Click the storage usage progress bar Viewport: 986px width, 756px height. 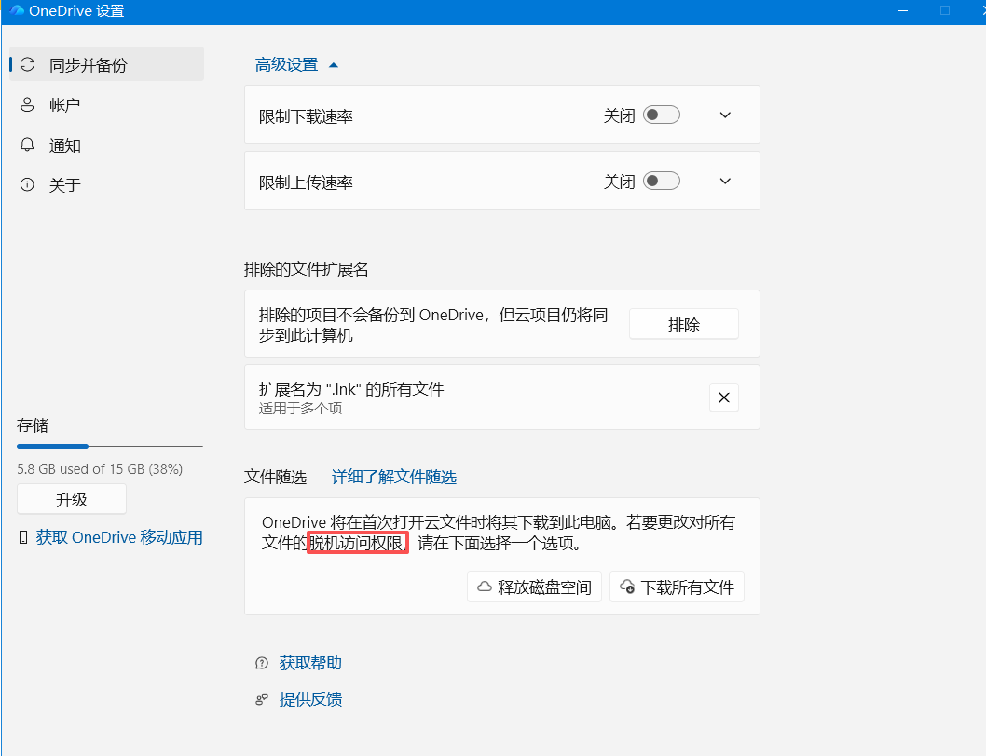[x=110, y=446]
